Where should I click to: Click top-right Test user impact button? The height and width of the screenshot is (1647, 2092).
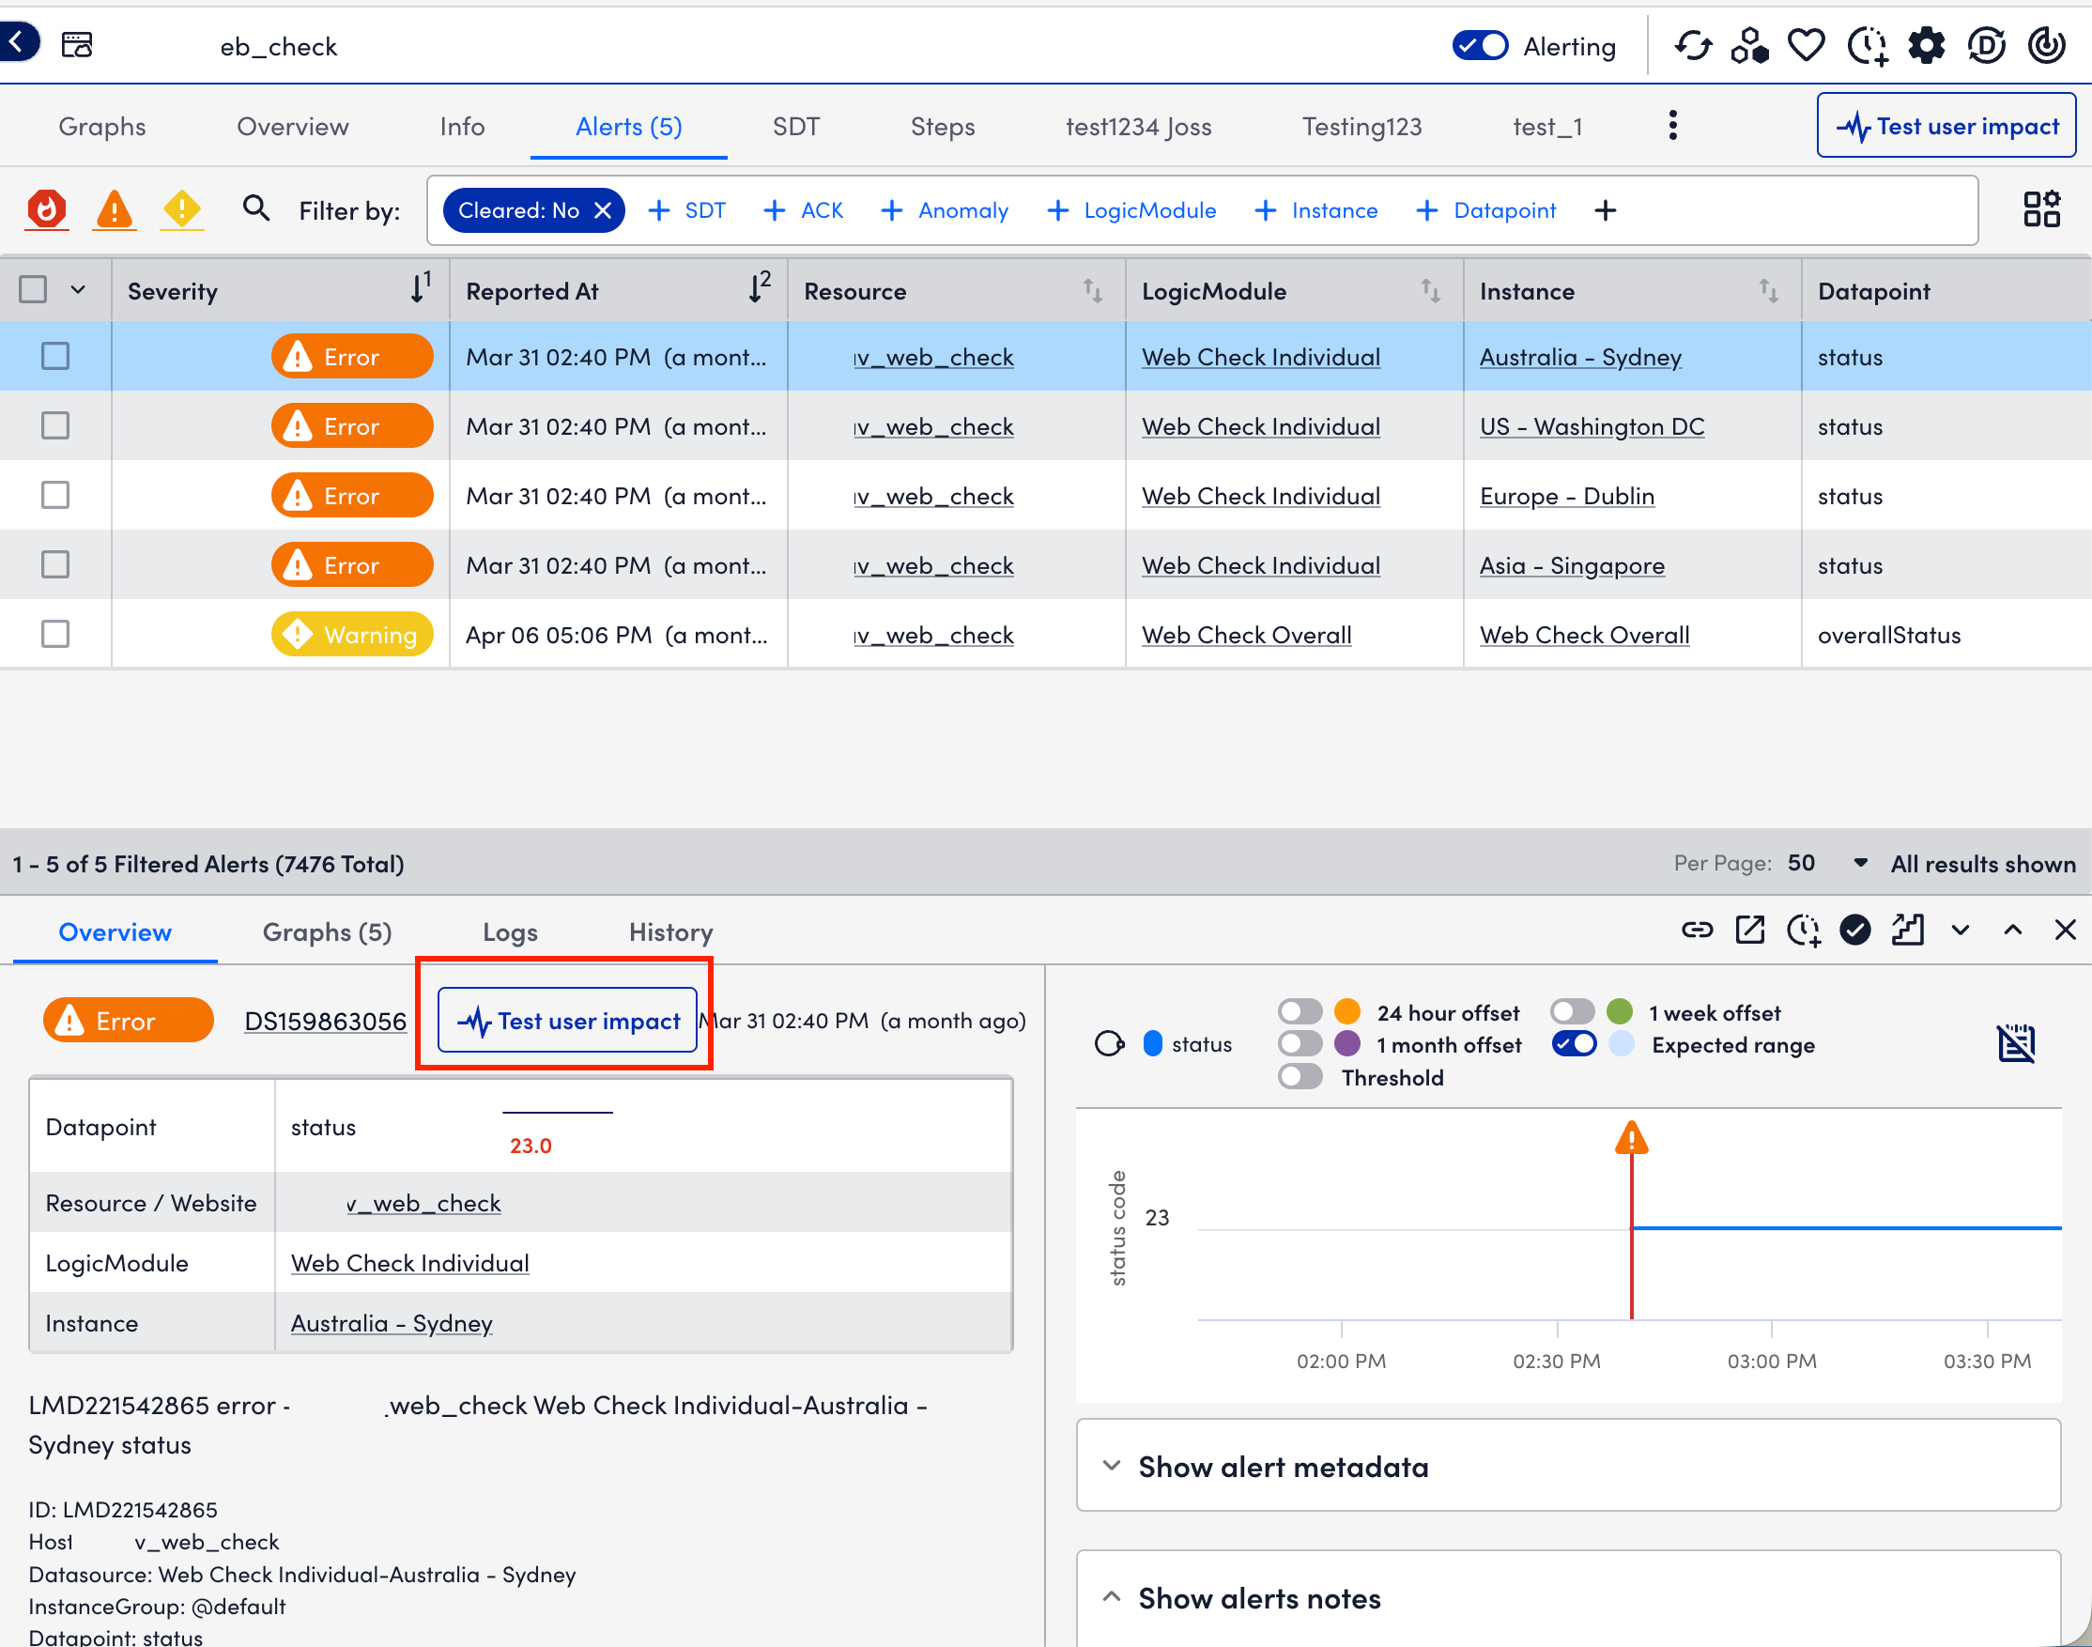click(x=1946, y=126)
